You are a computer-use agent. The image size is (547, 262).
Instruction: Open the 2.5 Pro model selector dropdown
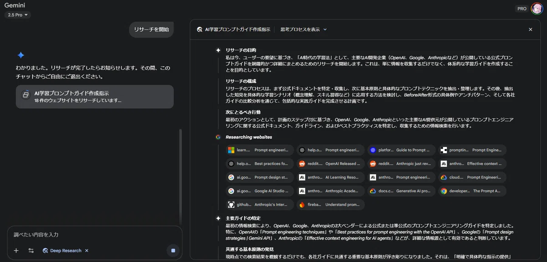pyautogui.click(x=18, y=15)
